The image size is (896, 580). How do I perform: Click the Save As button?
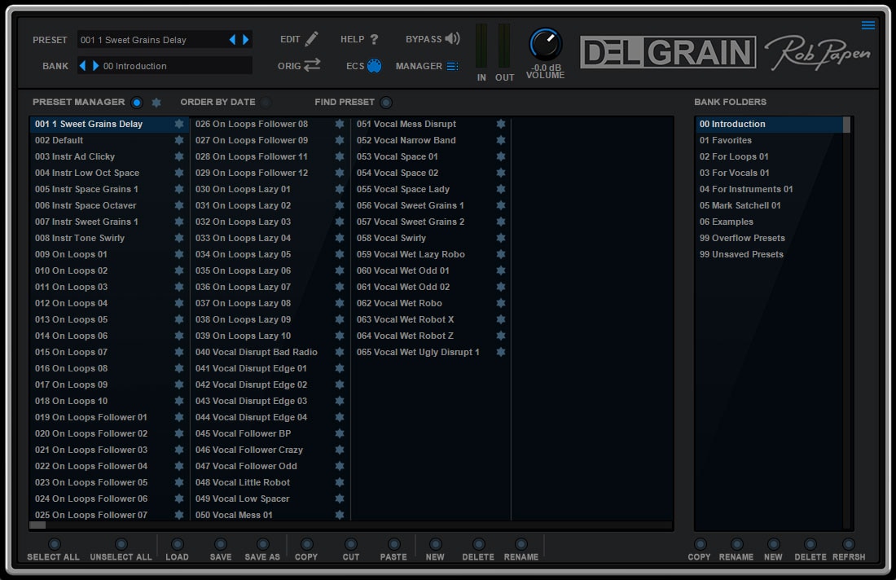262,544
